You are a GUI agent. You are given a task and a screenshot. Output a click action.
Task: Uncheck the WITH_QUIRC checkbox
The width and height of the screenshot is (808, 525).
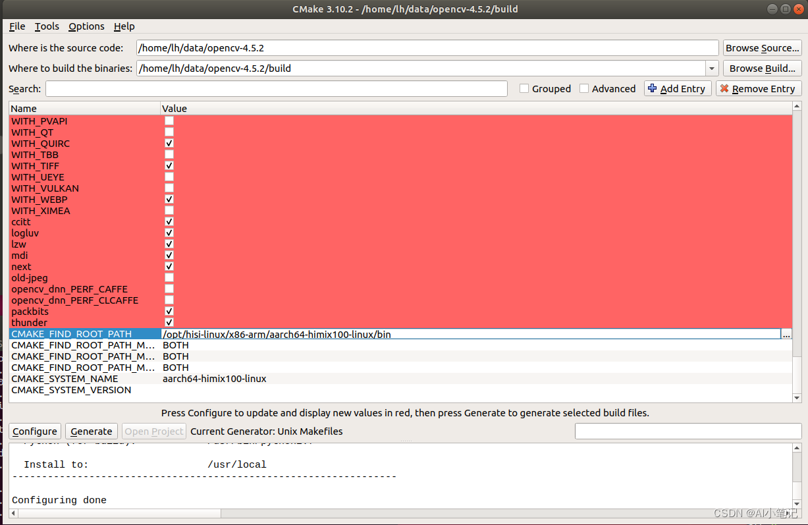169,144
